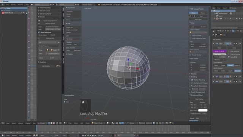Open the File menu
This screenshot has width=243, height=137.
(7, 5)
